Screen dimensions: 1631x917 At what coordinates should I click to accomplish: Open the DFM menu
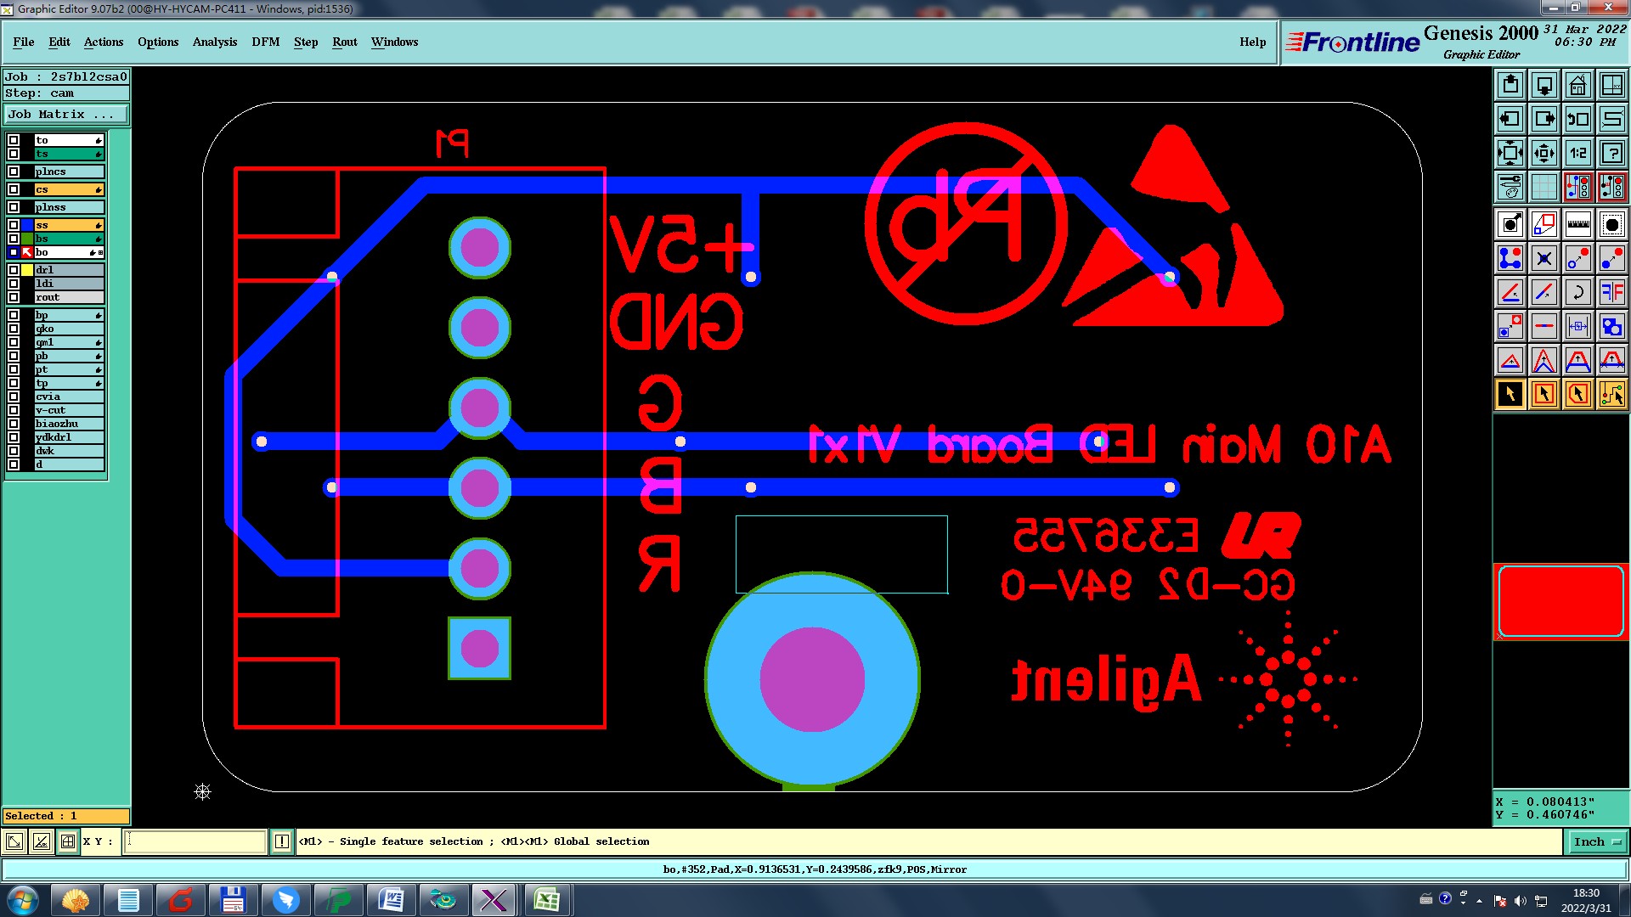(266, 42)
